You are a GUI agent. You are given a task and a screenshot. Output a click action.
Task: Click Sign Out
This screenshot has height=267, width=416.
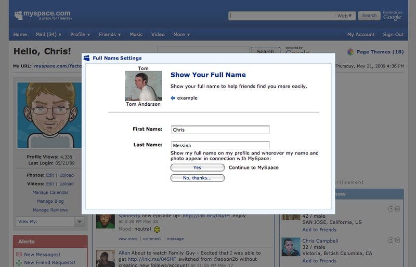click(x=393, y=34)
